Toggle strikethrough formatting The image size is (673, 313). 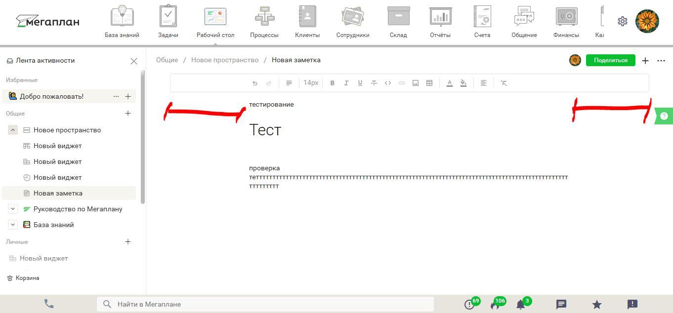point(374,83)
